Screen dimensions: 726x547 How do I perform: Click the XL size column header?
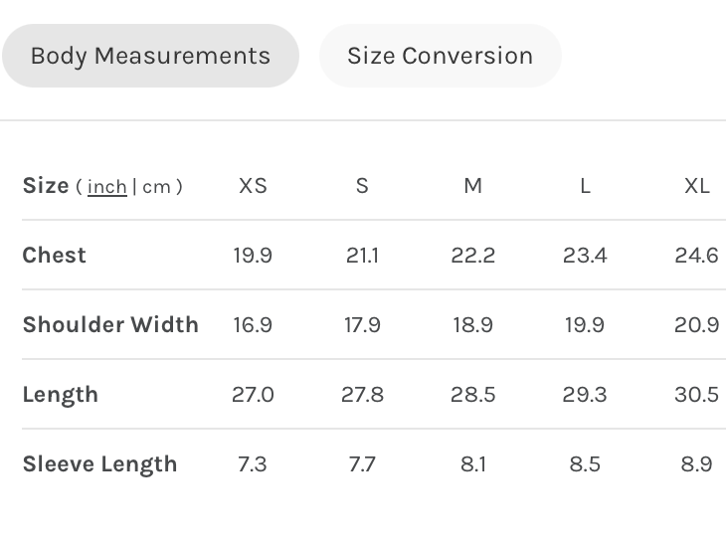coord(696,186)
